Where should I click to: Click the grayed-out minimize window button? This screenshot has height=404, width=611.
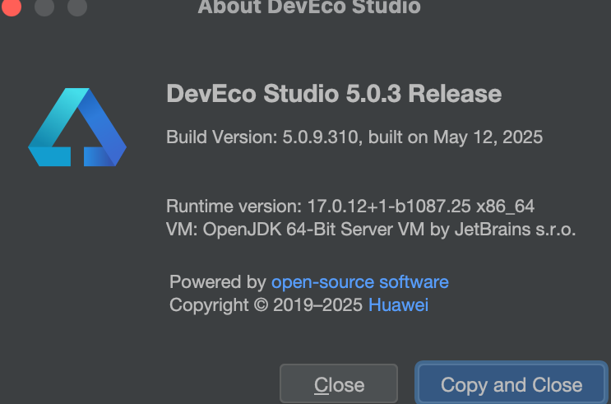point(44,7)
